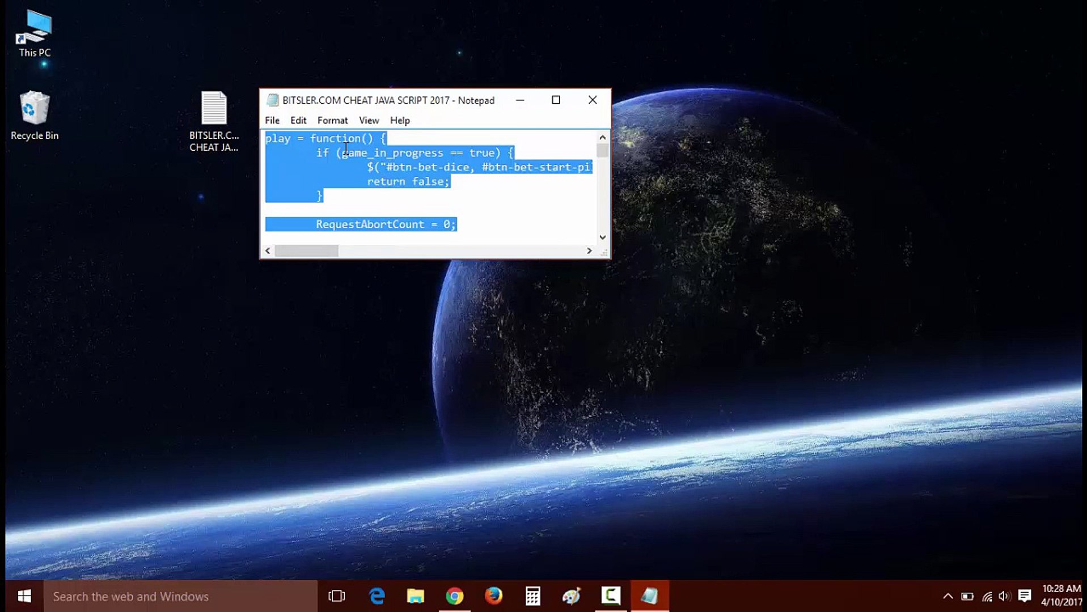Open the Notepad Edit menu
Image resolution: width=1087 pixels, height=612 pixels.
(298, 120)
